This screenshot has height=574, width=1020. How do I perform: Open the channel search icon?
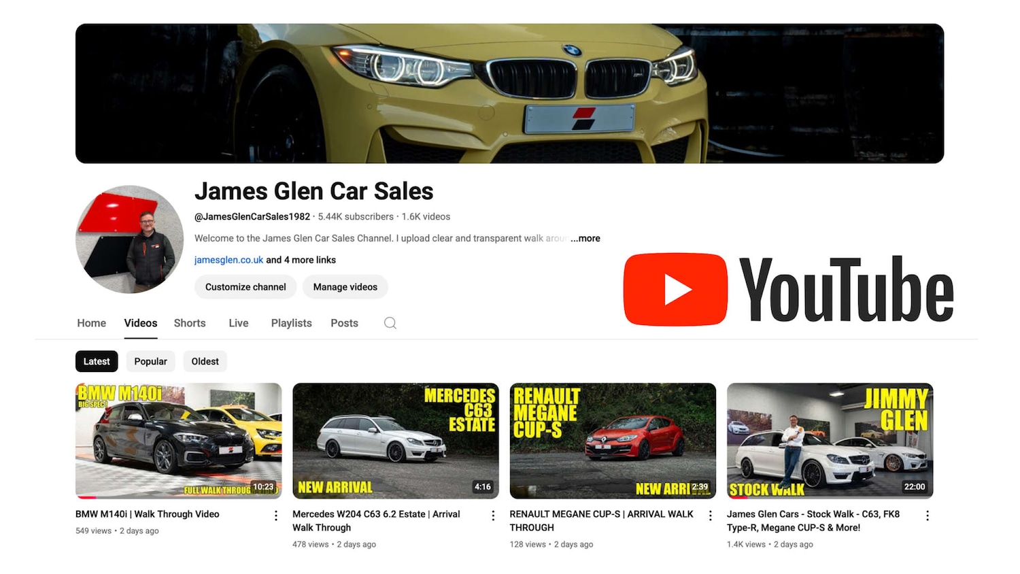click(390, 323)
